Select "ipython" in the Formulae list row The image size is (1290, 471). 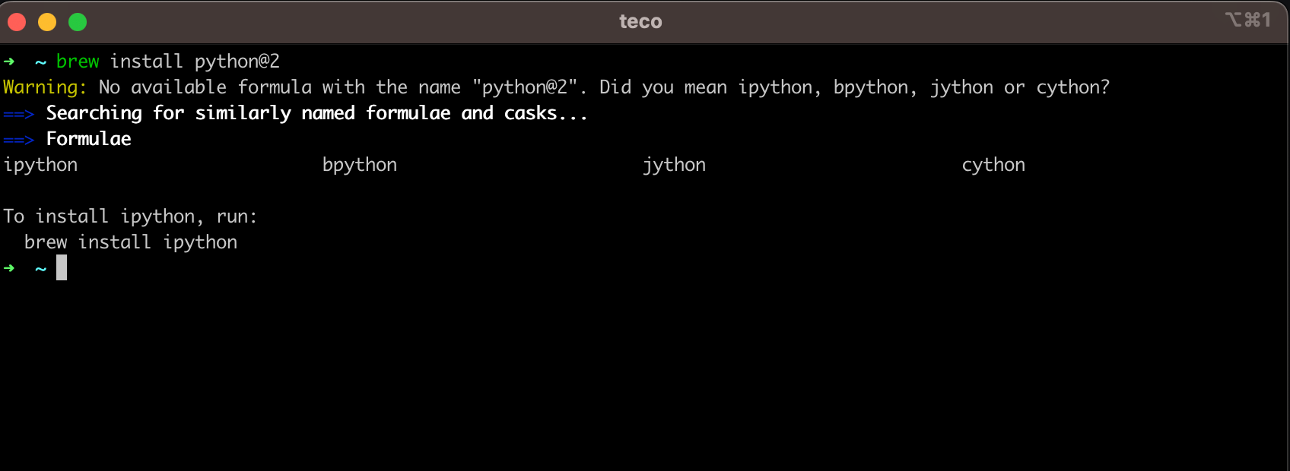pyautogui.click(x=40, y=165)
